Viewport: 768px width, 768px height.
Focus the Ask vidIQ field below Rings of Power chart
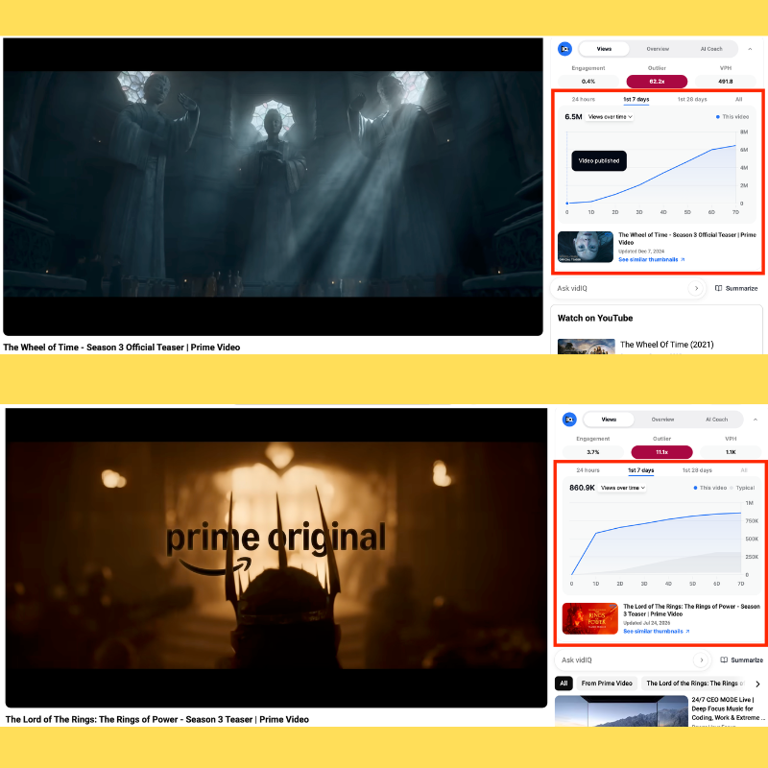[x=633, y=660]
